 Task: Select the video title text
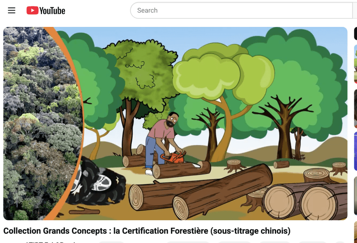point(147,231)
